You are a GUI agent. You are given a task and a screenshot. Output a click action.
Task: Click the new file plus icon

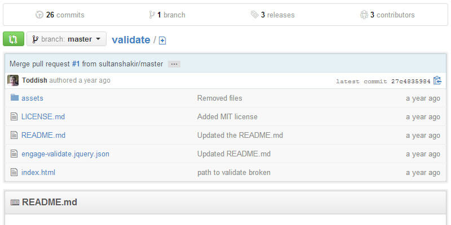point(163,40)
